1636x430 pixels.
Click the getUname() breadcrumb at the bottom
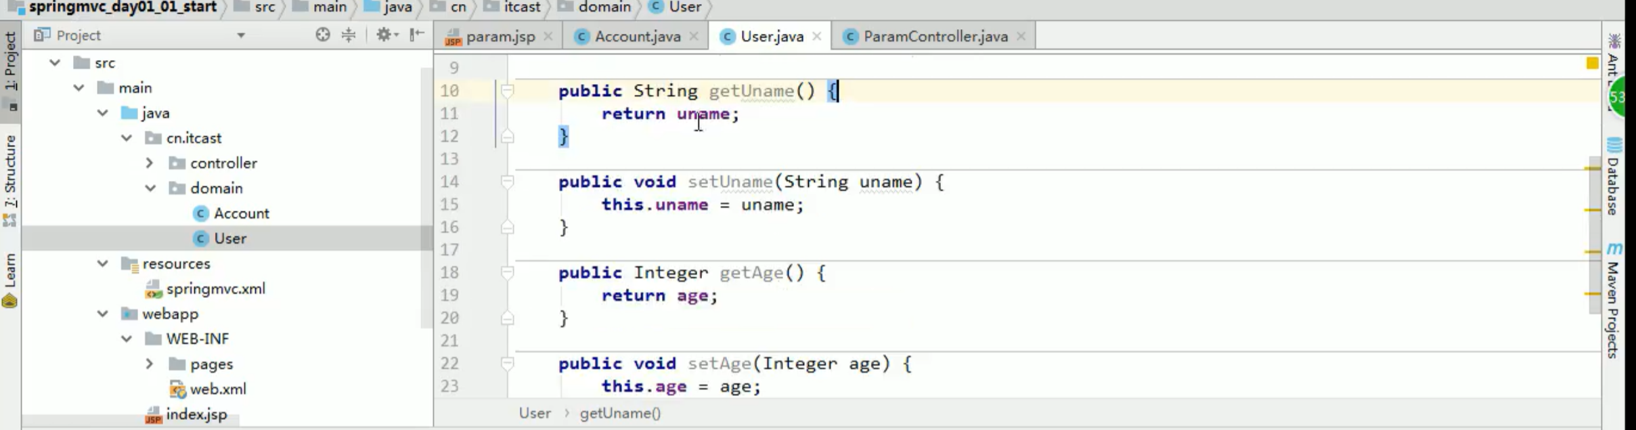[x=620, y=413]
